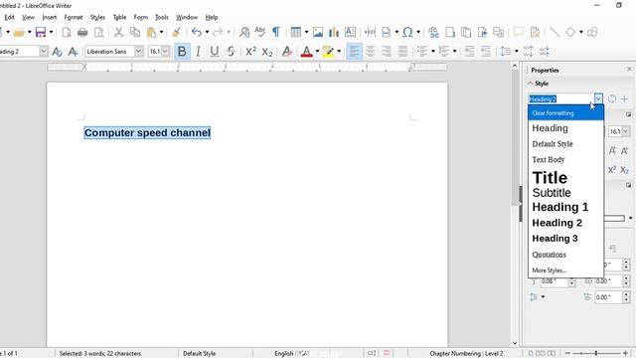Screen dimensions: 636x358
Task: Click the sidebar New Style plus icon
Action: click(624, 98)
